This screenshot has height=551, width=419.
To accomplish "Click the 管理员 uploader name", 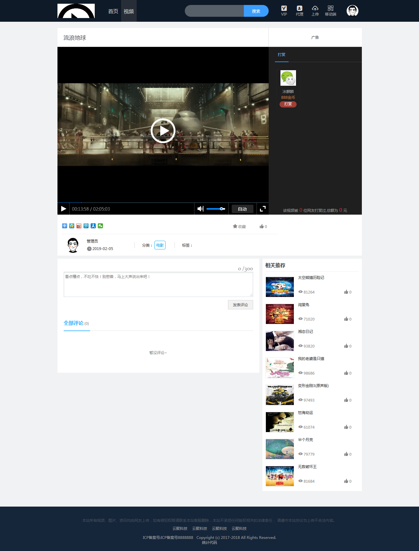I will point(92,241).
